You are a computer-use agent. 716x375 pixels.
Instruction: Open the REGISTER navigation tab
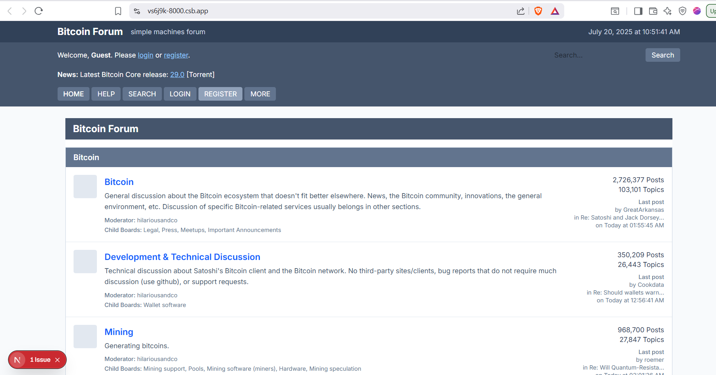[220, 94]
